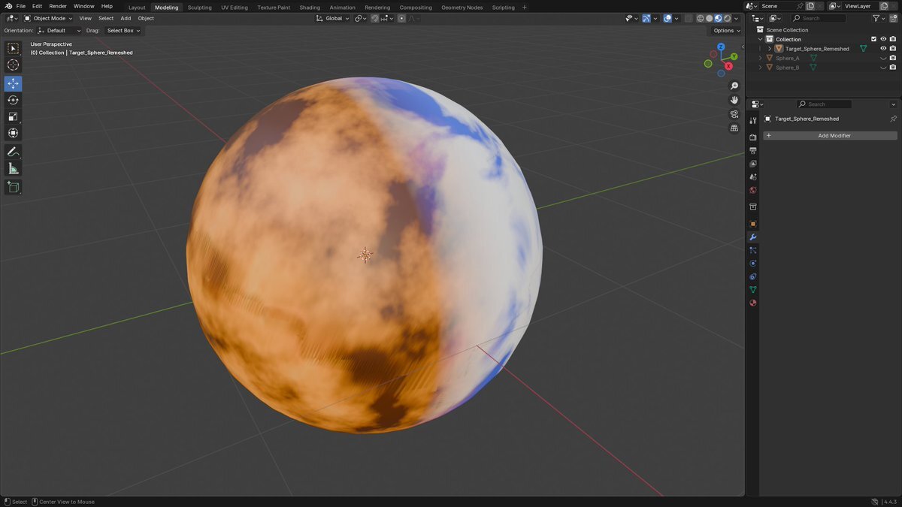Toggle proportional editing in the header

[x=402, y=18]
